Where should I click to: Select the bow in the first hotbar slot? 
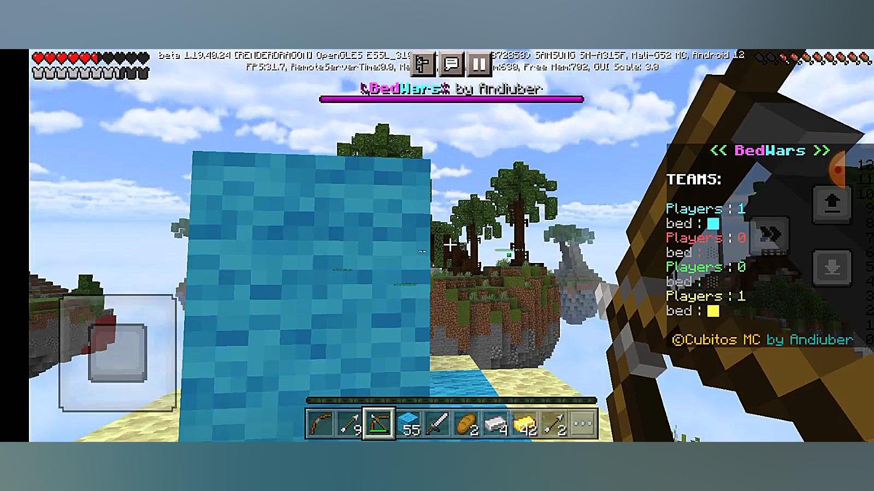(320, 424)
